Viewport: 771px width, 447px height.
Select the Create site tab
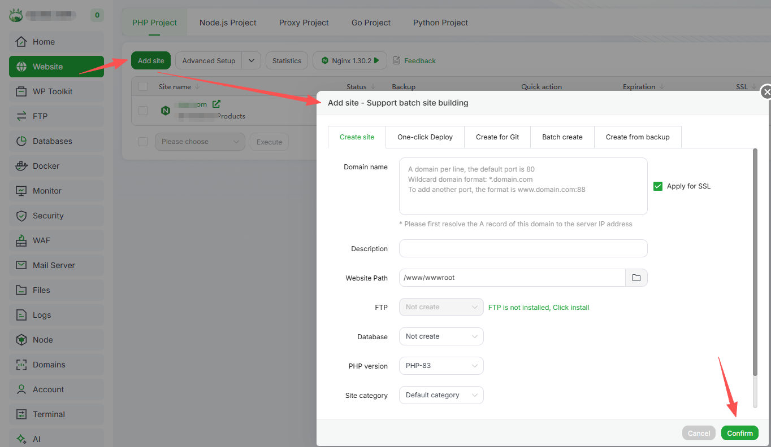tap(357, 137)
